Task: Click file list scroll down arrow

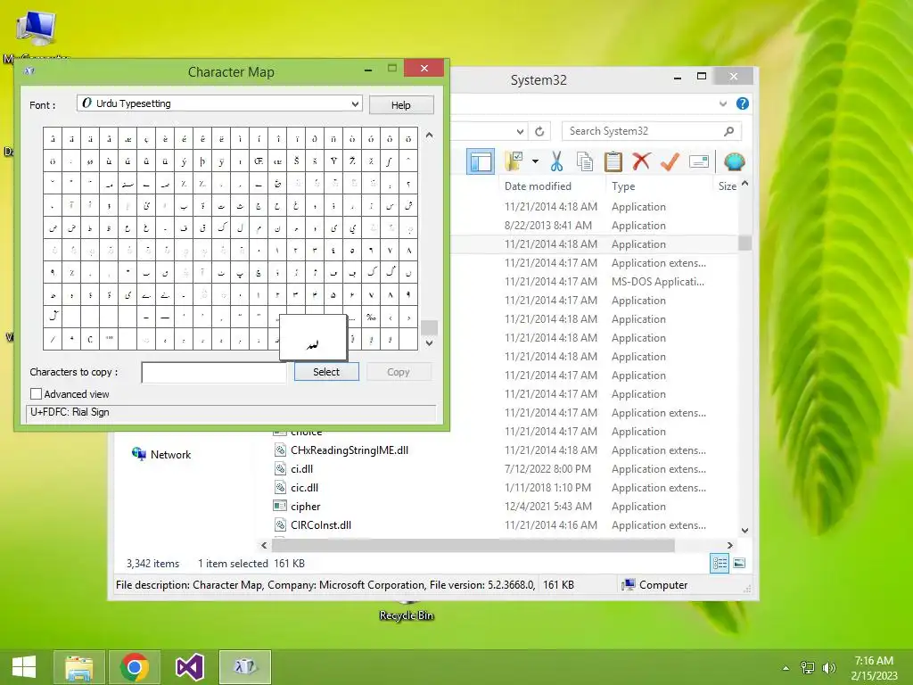Action: (744, 531)
